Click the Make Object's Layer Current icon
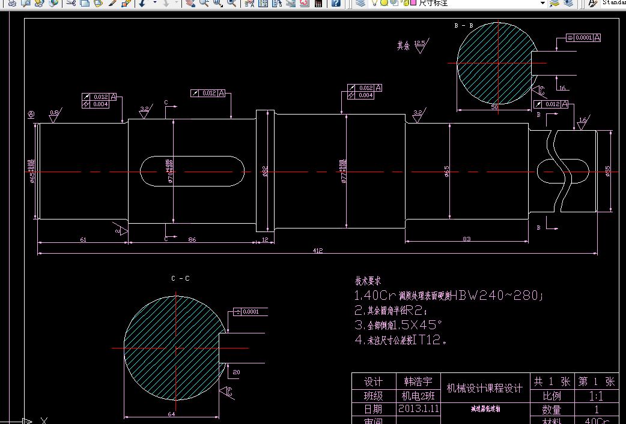 coord(554,3)
